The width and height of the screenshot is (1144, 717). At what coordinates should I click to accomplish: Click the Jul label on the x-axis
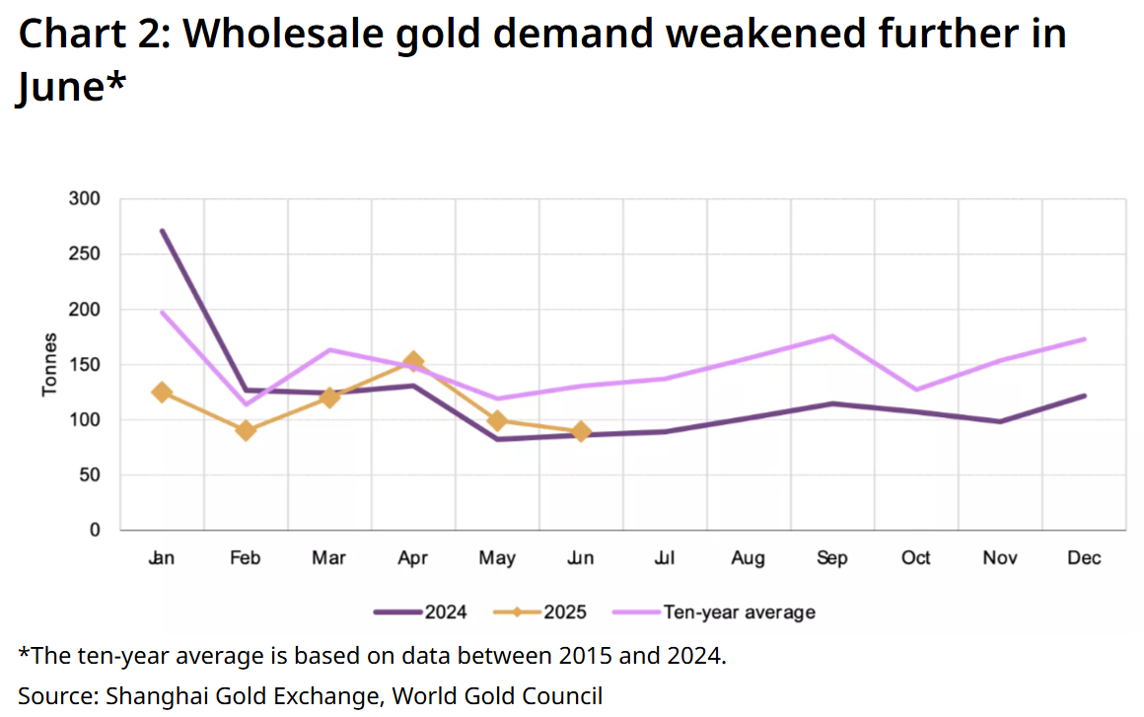(664, 558)
